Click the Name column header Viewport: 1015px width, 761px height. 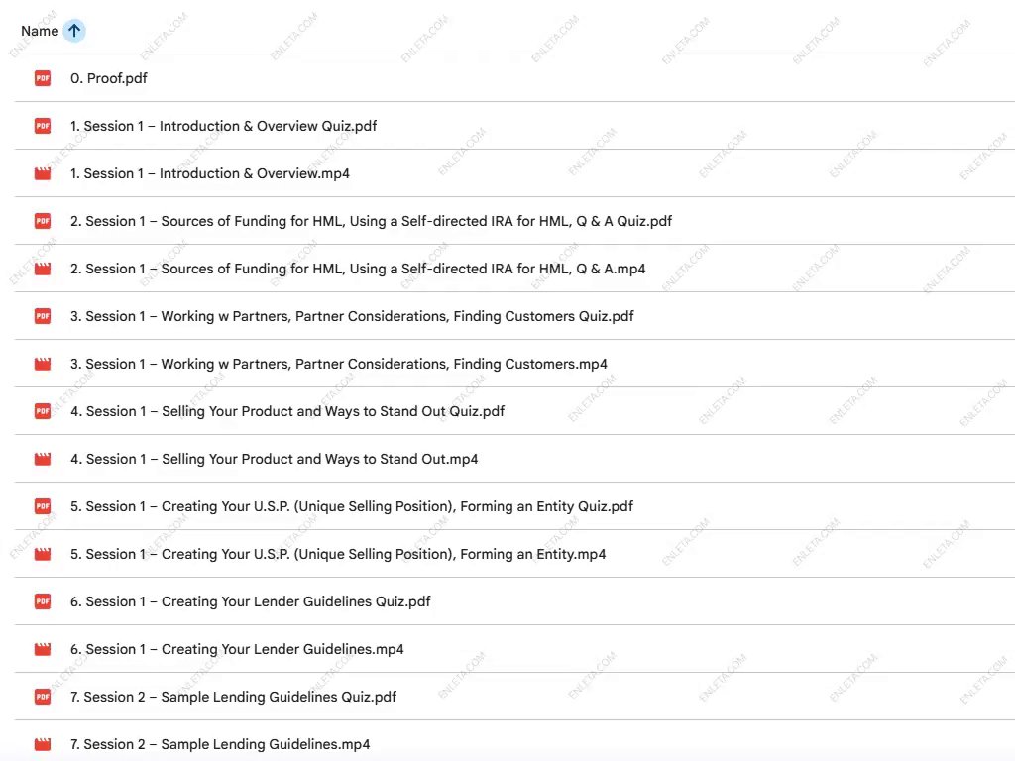click(40, 31)
